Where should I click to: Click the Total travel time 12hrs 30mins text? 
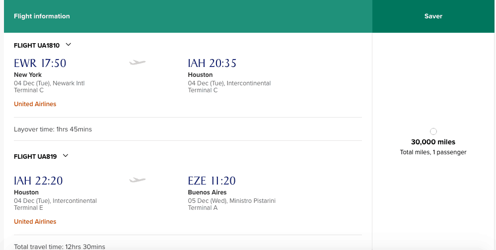60,247
